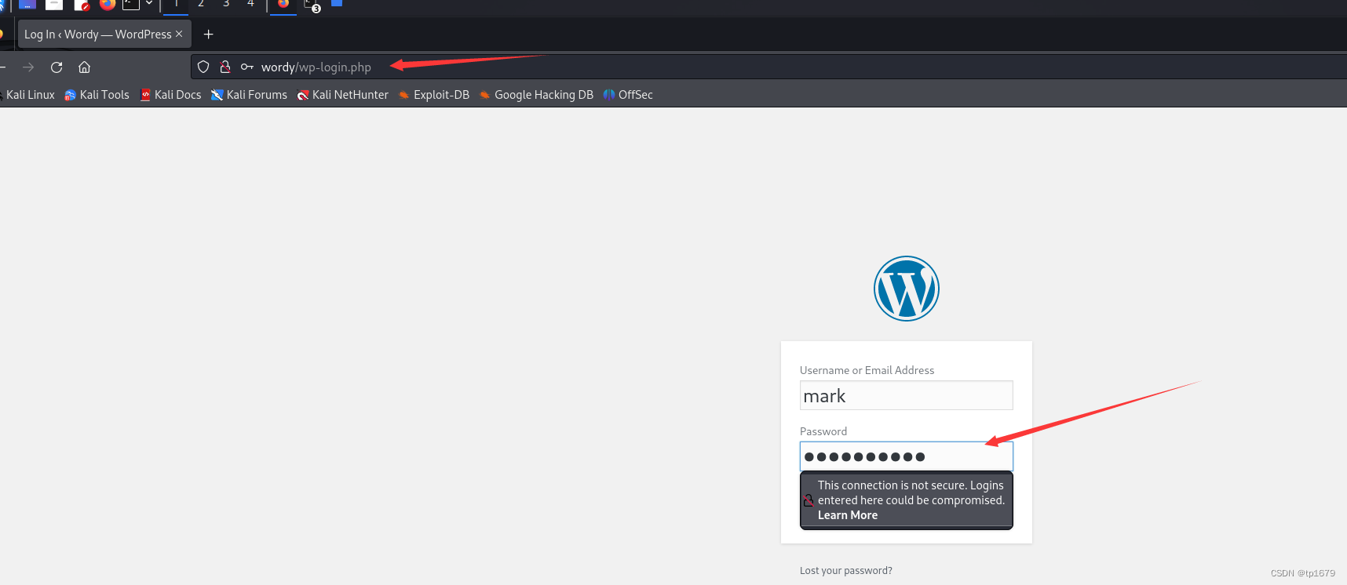Click the "This connection is not secure" warning text

(911, 492)
